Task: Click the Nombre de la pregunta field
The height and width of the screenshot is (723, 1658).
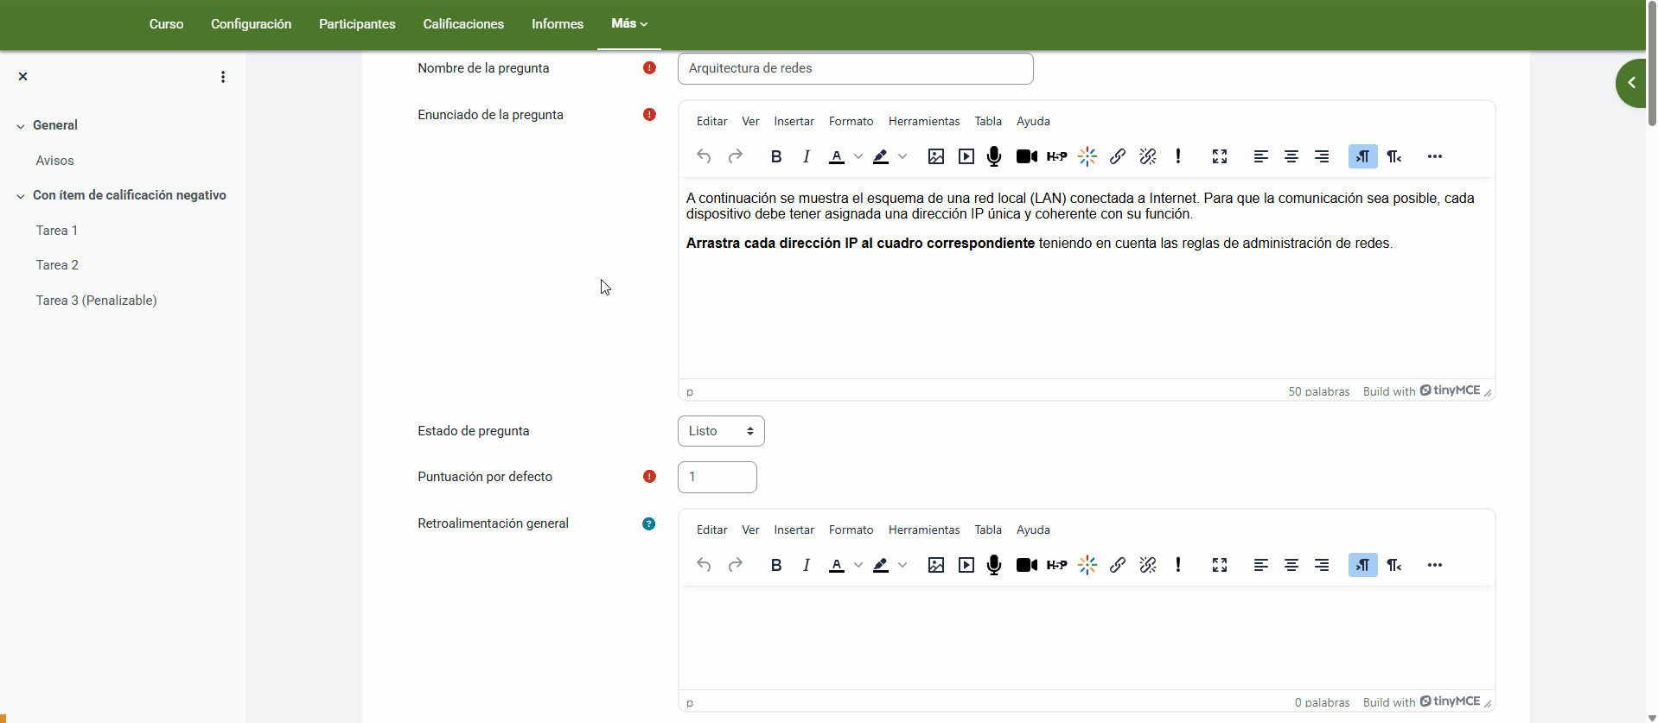Action: click(856, 68)
